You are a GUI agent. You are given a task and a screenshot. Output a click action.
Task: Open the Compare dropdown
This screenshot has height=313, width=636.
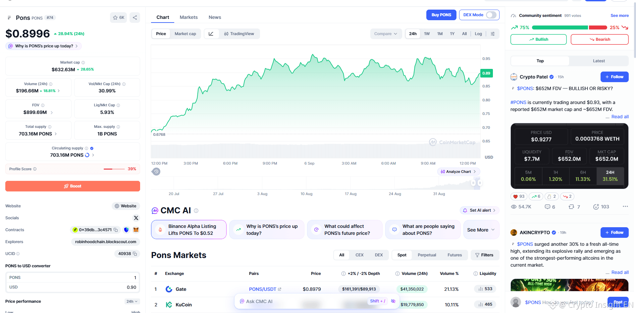click(386, 34)
